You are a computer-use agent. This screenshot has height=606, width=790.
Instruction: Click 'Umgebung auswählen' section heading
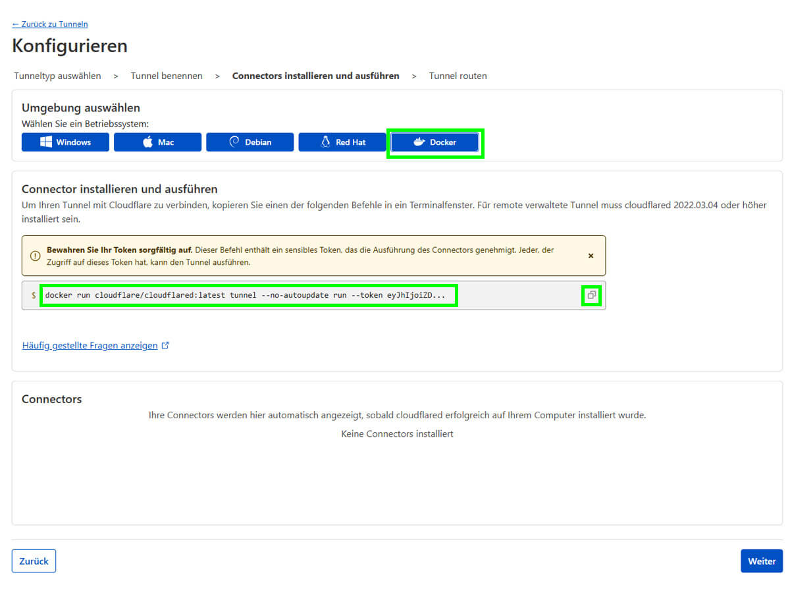81,108
